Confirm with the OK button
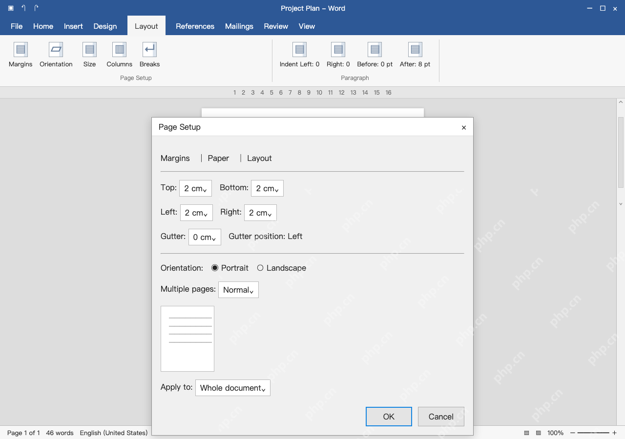The image size is (625, 439). (x=389, y=417)
